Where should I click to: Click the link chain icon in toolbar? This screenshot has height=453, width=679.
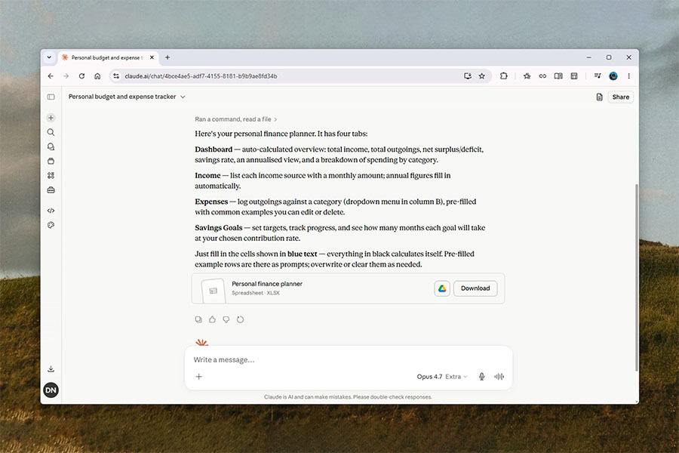(542, 75)
